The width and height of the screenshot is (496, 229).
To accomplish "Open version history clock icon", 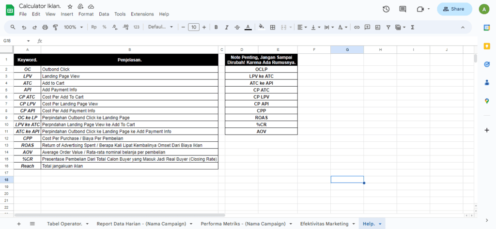I will 386,9.
